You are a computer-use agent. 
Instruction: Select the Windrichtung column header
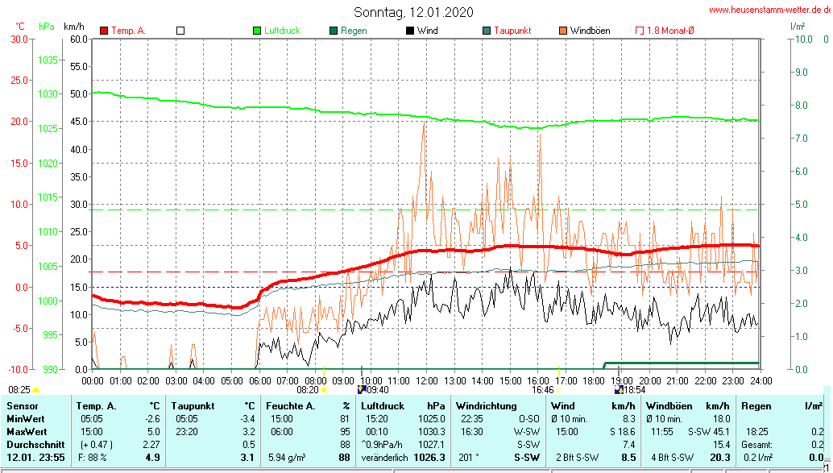[486, 406]
